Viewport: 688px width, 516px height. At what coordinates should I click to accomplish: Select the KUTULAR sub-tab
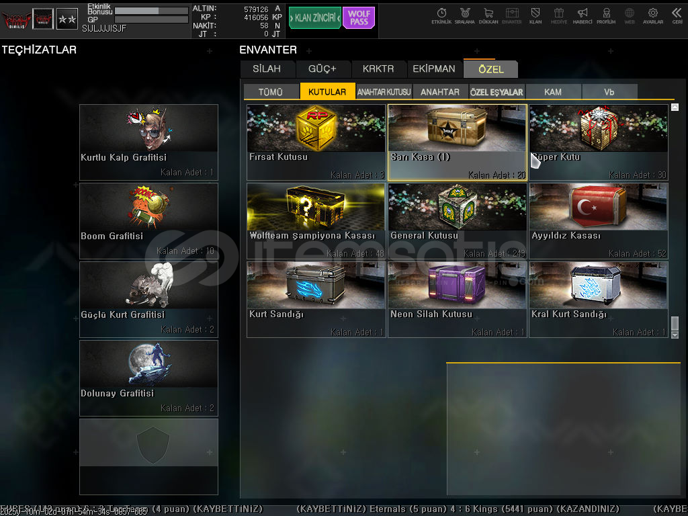(x=327, y=91)
